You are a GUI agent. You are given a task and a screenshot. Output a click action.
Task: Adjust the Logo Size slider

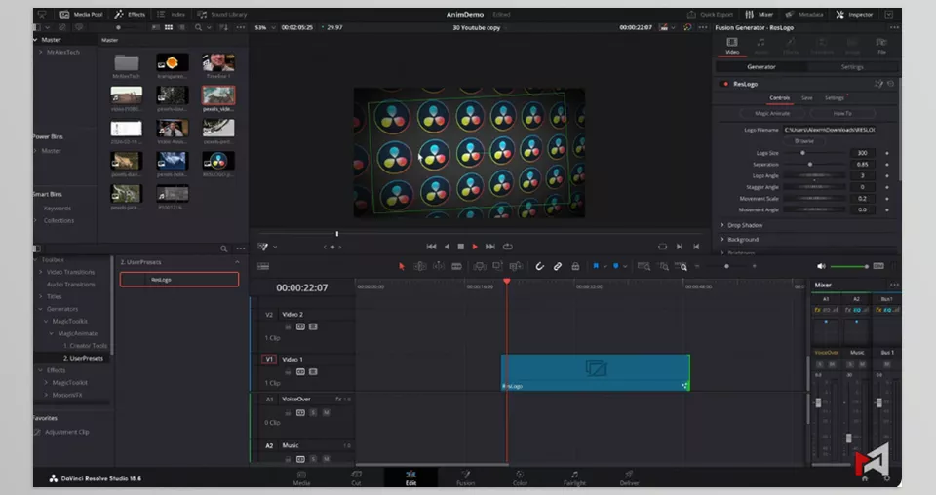pyautogui.click(x=813, y=153)
